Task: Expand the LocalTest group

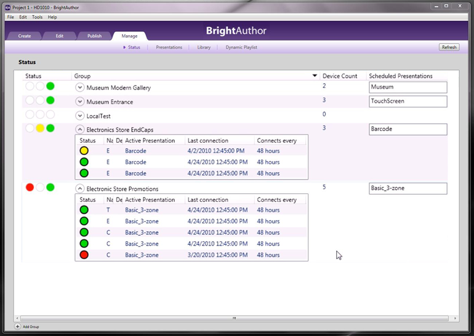Action: (x=80, y=116)
